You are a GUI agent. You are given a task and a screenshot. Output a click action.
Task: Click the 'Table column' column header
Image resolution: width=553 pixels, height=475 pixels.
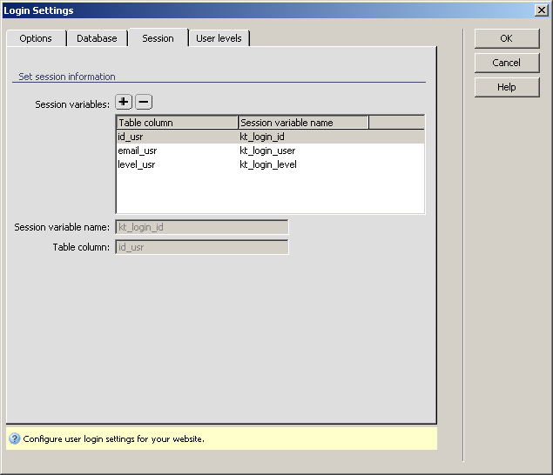click(x=177, y=123)
